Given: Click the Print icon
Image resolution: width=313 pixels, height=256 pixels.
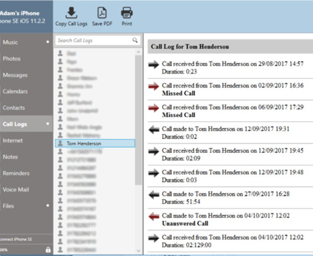Looking at the screenshot, I should [x=127, y=13].
